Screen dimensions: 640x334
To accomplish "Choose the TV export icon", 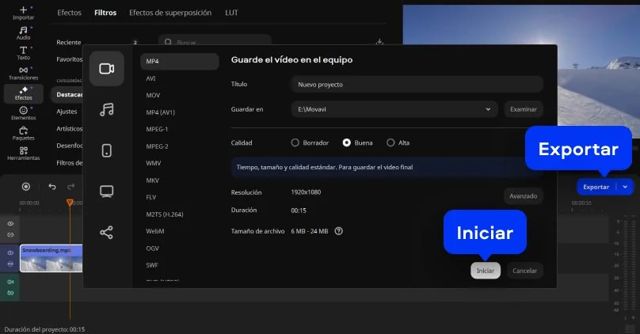I will tap(107, 191).
